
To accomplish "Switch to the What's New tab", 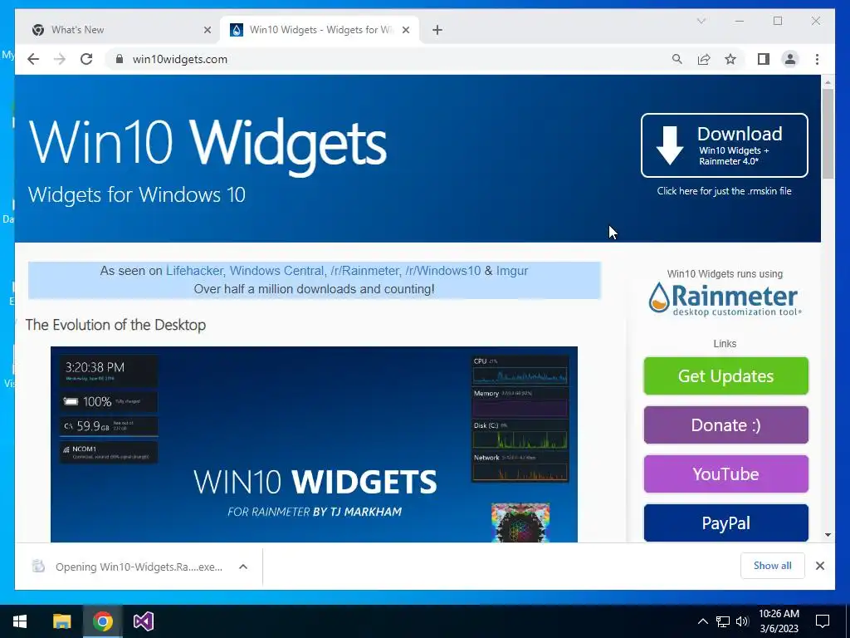I will tap(118, 30).
